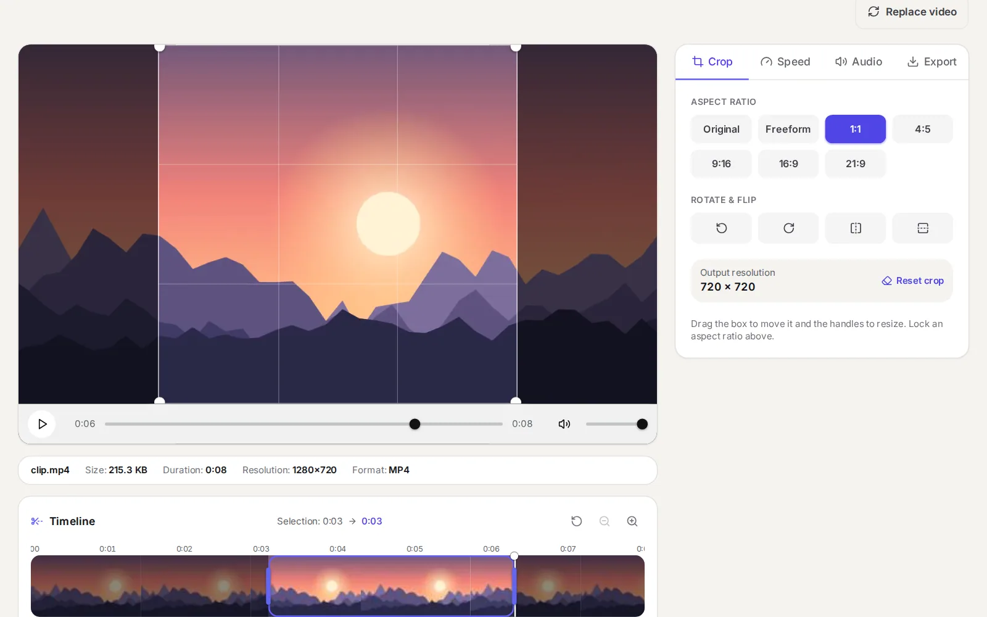
Task: Flip the video horizontally
Action: [x=856, y=228]
